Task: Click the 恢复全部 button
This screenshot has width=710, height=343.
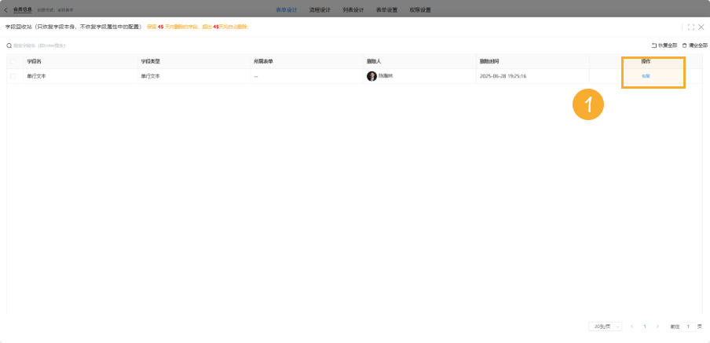Action: [664, 46]
